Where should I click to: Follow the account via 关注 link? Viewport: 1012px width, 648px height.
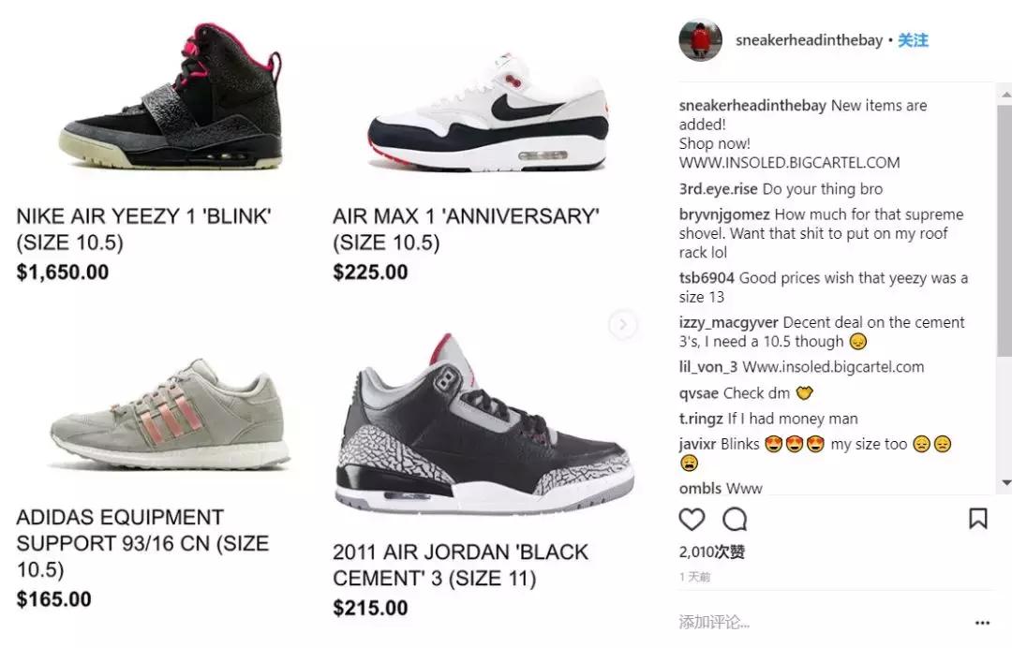[913, 40]
